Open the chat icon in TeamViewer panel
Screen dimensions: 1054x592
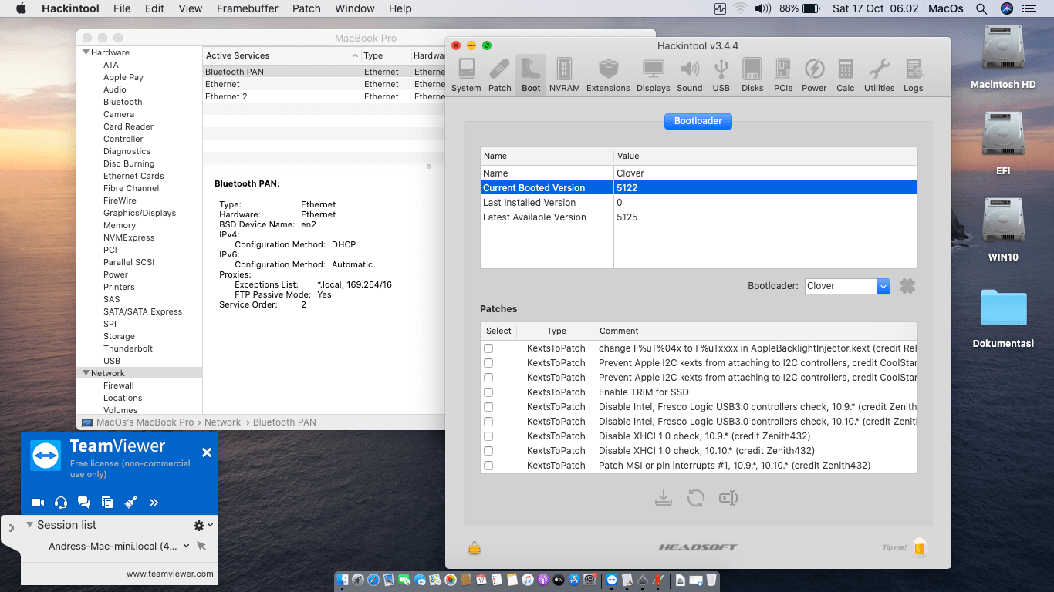click(84, 503)
